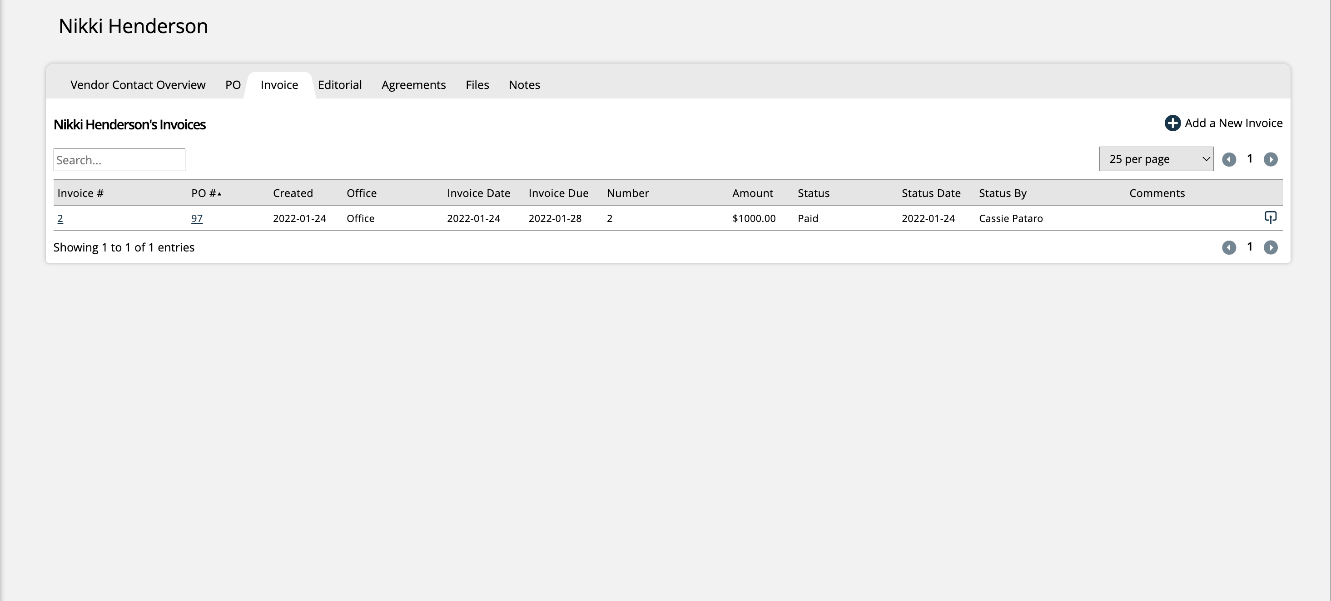Screen dimensions: 1331x601
Task: Click the previous page navigation arrow
Action: click(x=1229, y=159)
